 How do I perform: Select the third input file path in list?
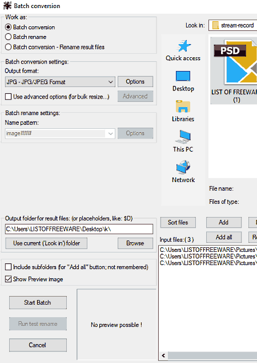208,263
